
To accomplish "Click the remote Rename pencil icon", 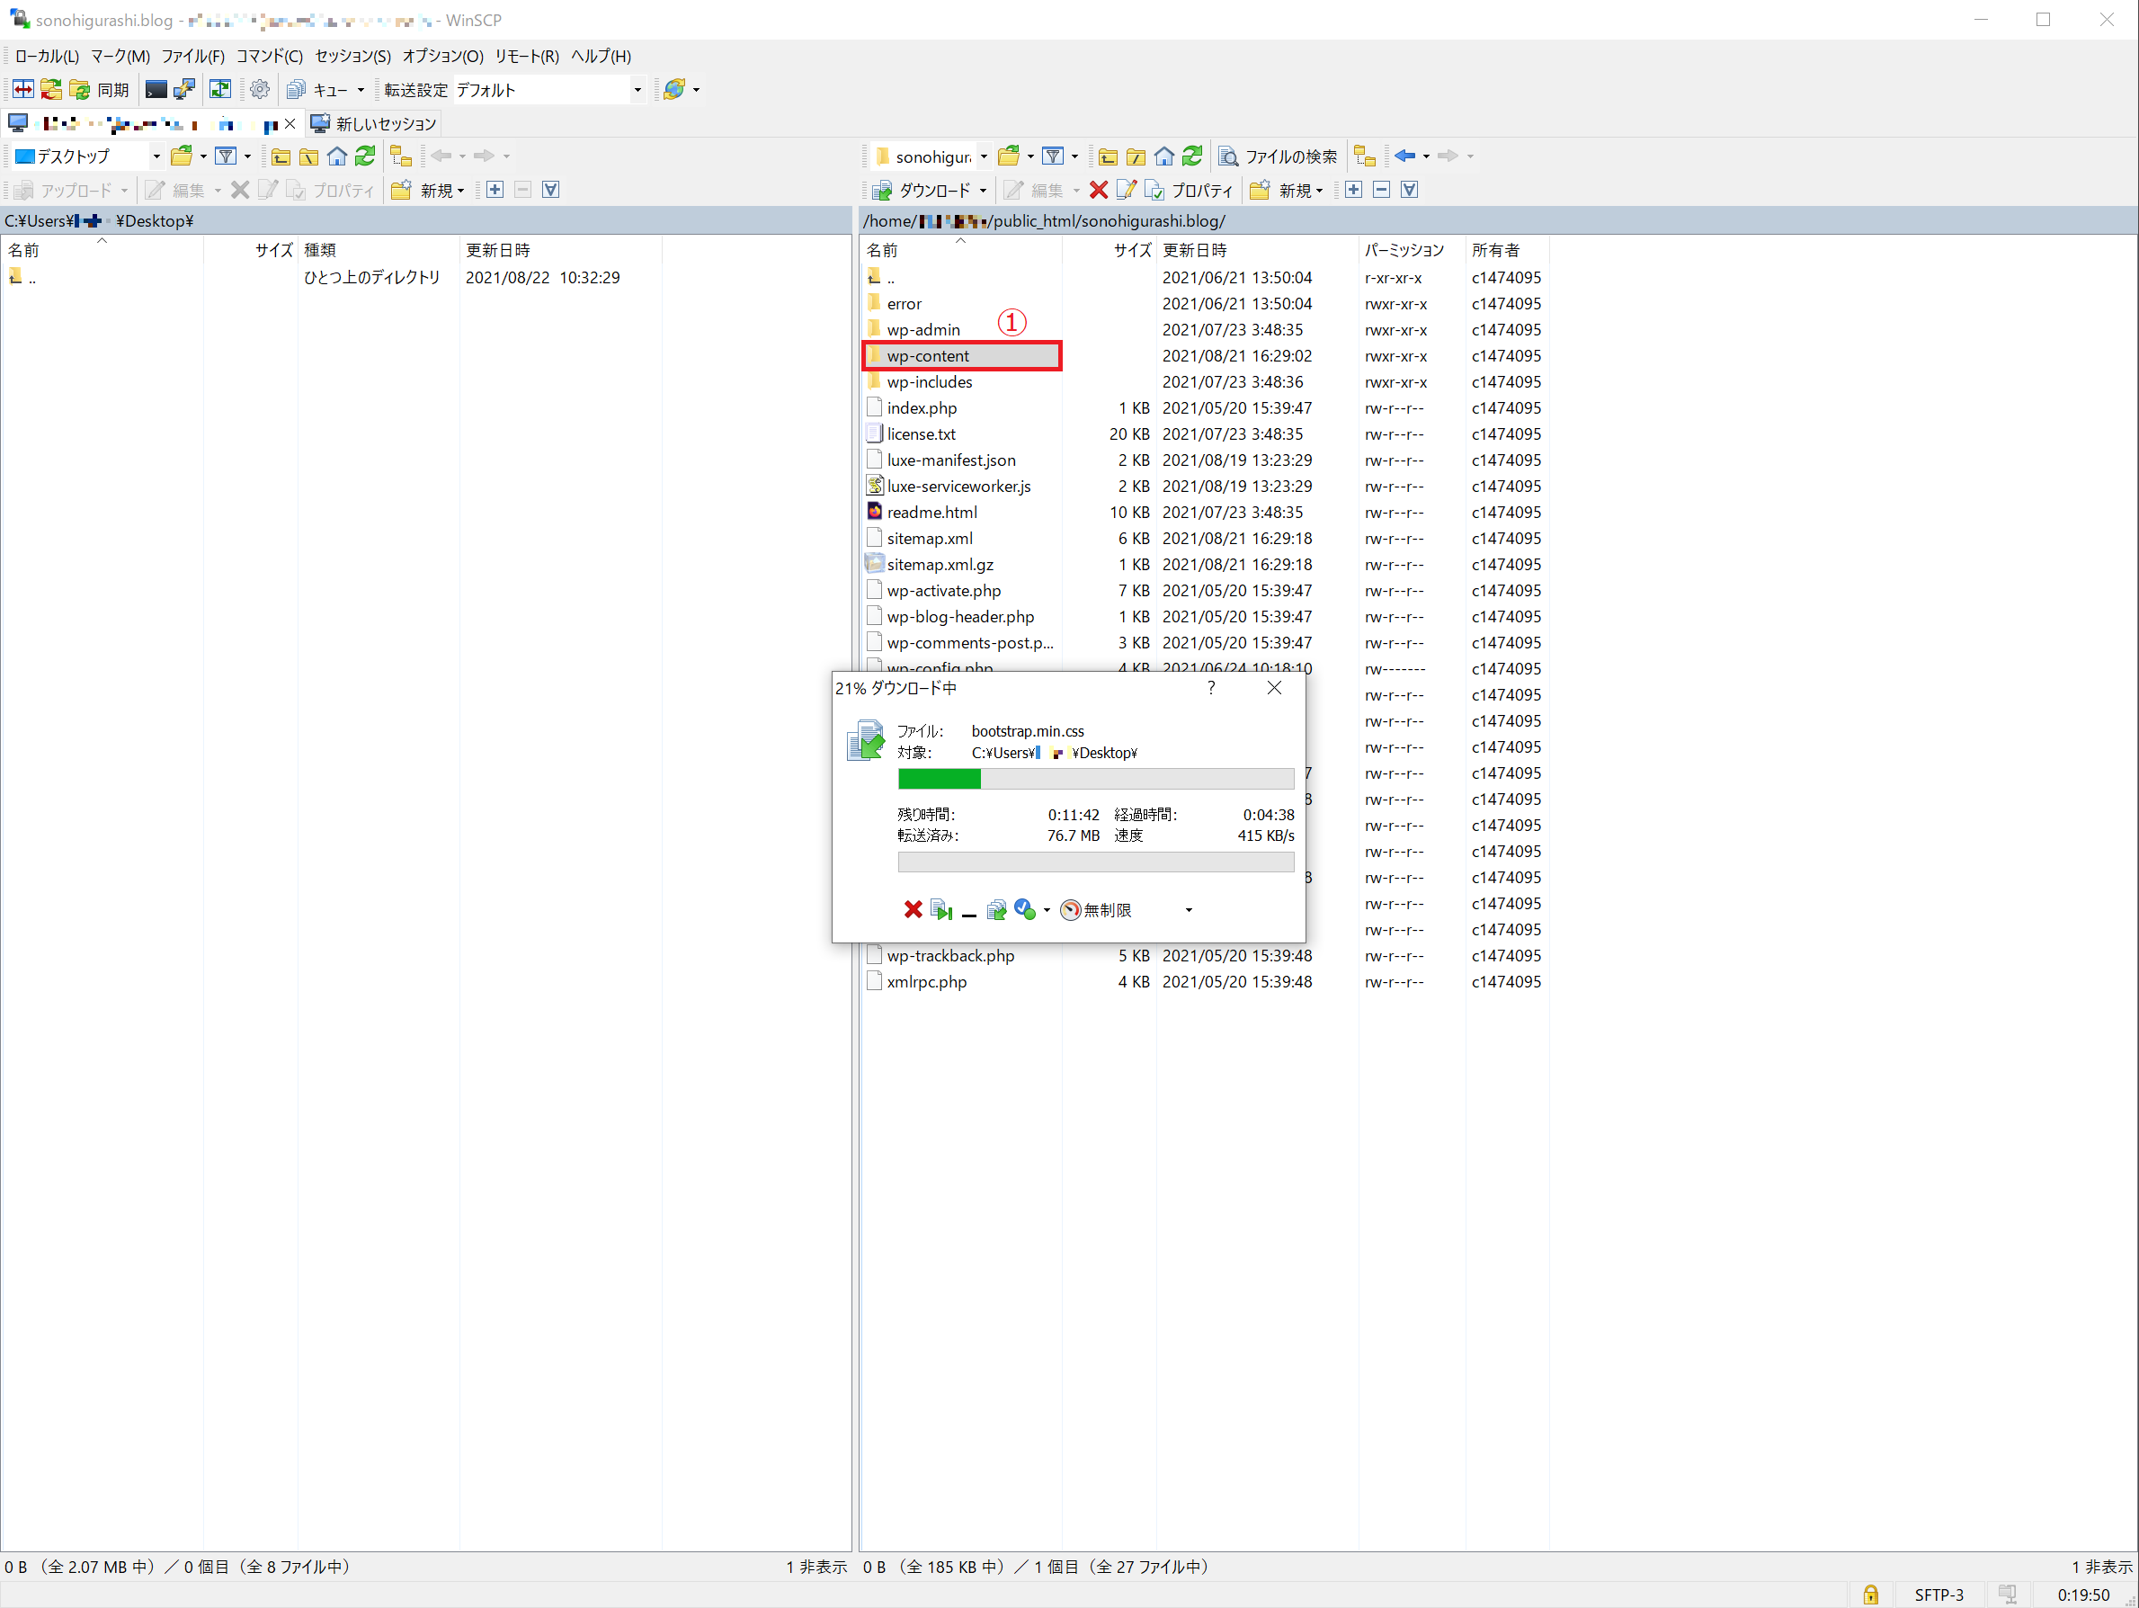I will click(1127, 190).
